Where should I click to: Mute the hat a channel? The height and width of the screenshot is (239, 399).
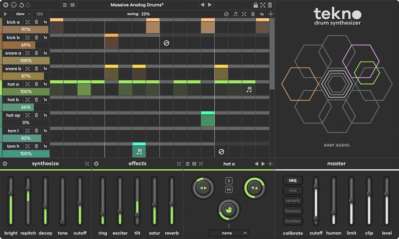228,190
